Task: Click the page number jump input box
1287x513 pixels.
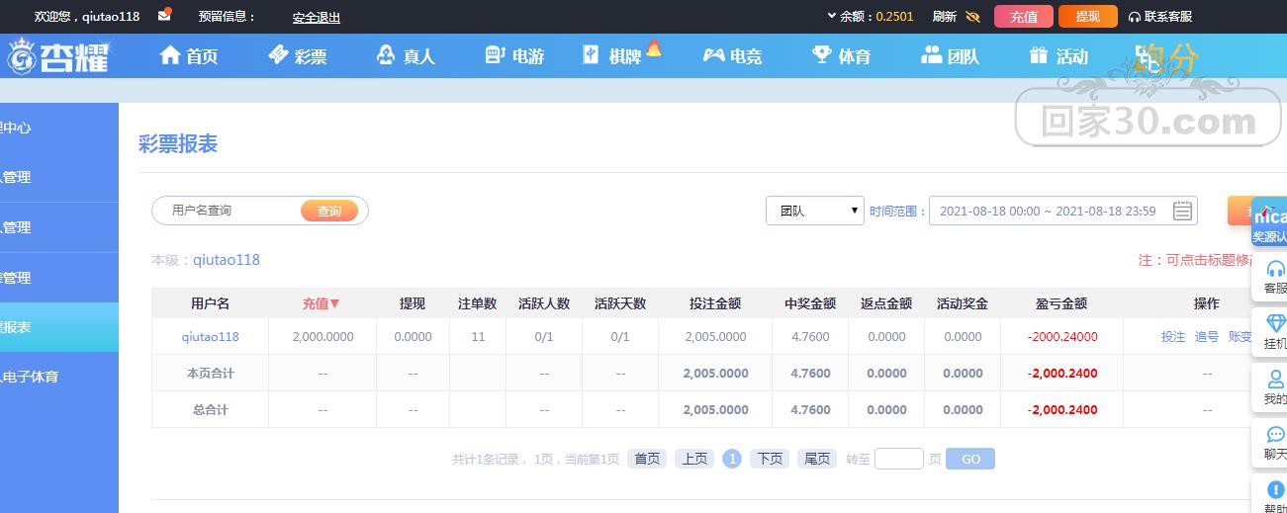Action: coord(899,459)
